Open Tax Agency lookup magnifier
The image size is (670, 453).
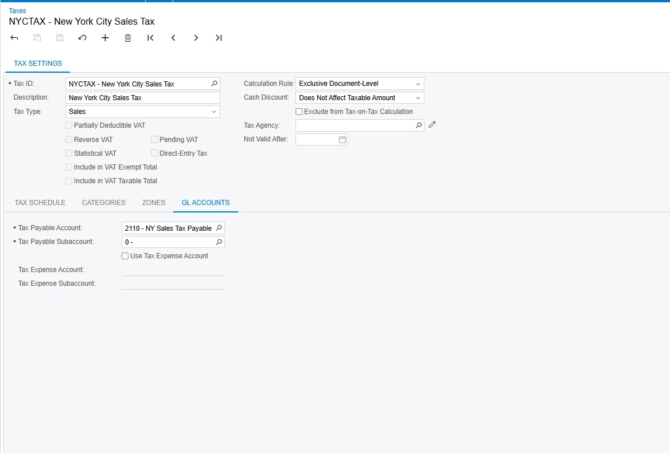click(419, 125)
